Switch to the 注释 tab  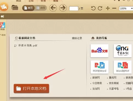pyautogui.click(x=31, y=1)
